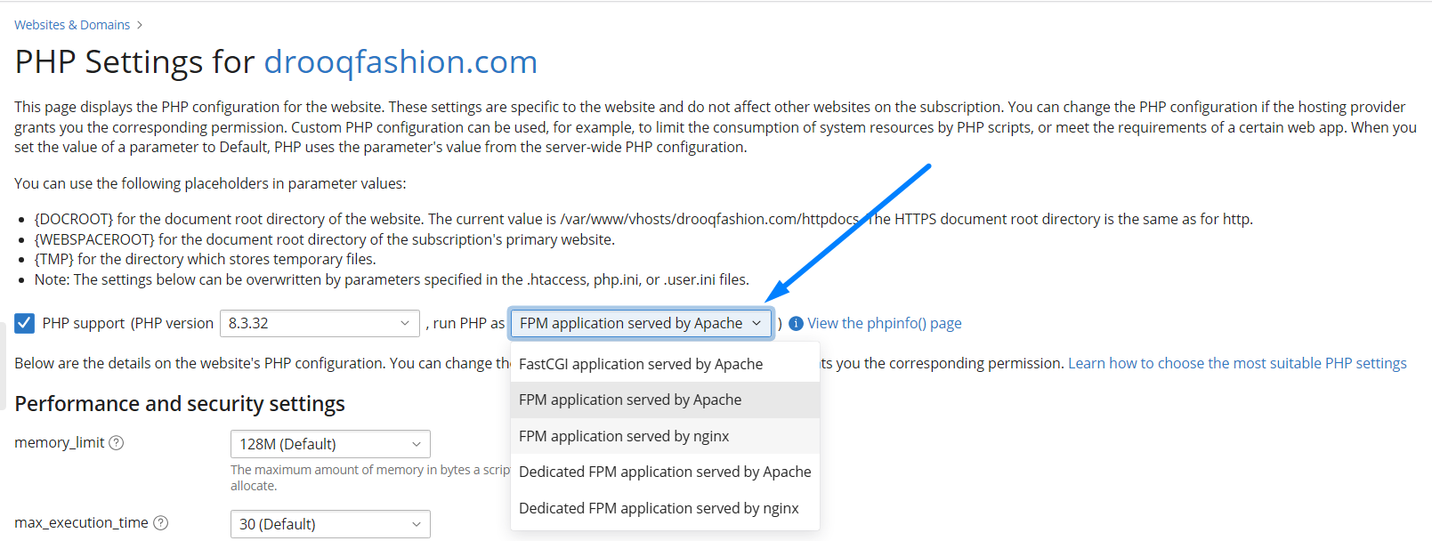
Task: Follow Learn how to choose PHP settings link
Action: (1237, 363)
